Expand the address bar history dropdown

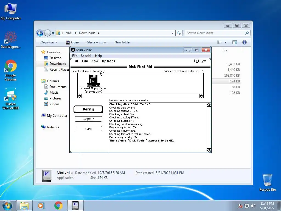(173, 33)
